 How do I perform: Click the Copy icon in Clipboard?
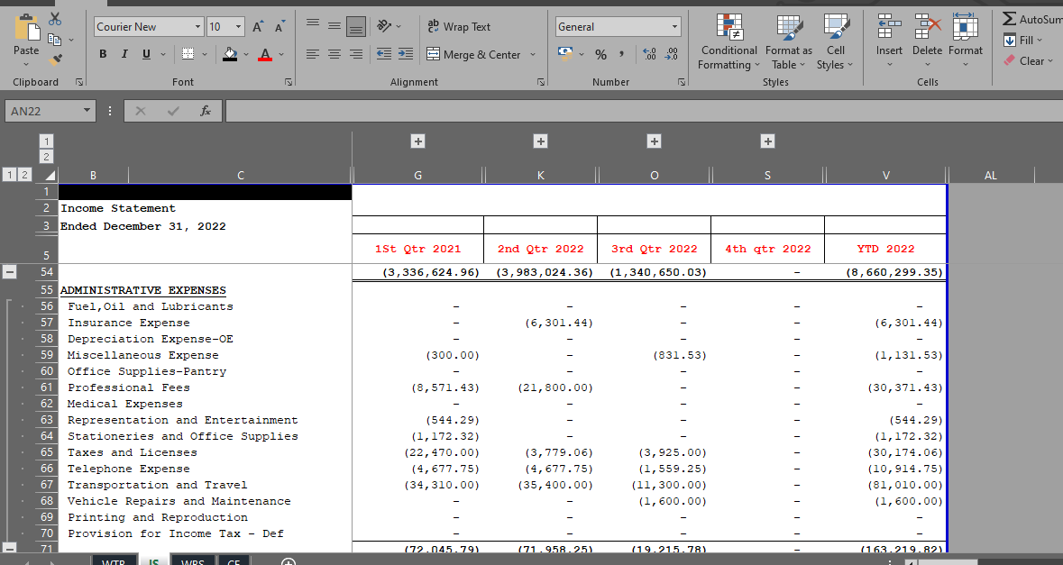55,40
